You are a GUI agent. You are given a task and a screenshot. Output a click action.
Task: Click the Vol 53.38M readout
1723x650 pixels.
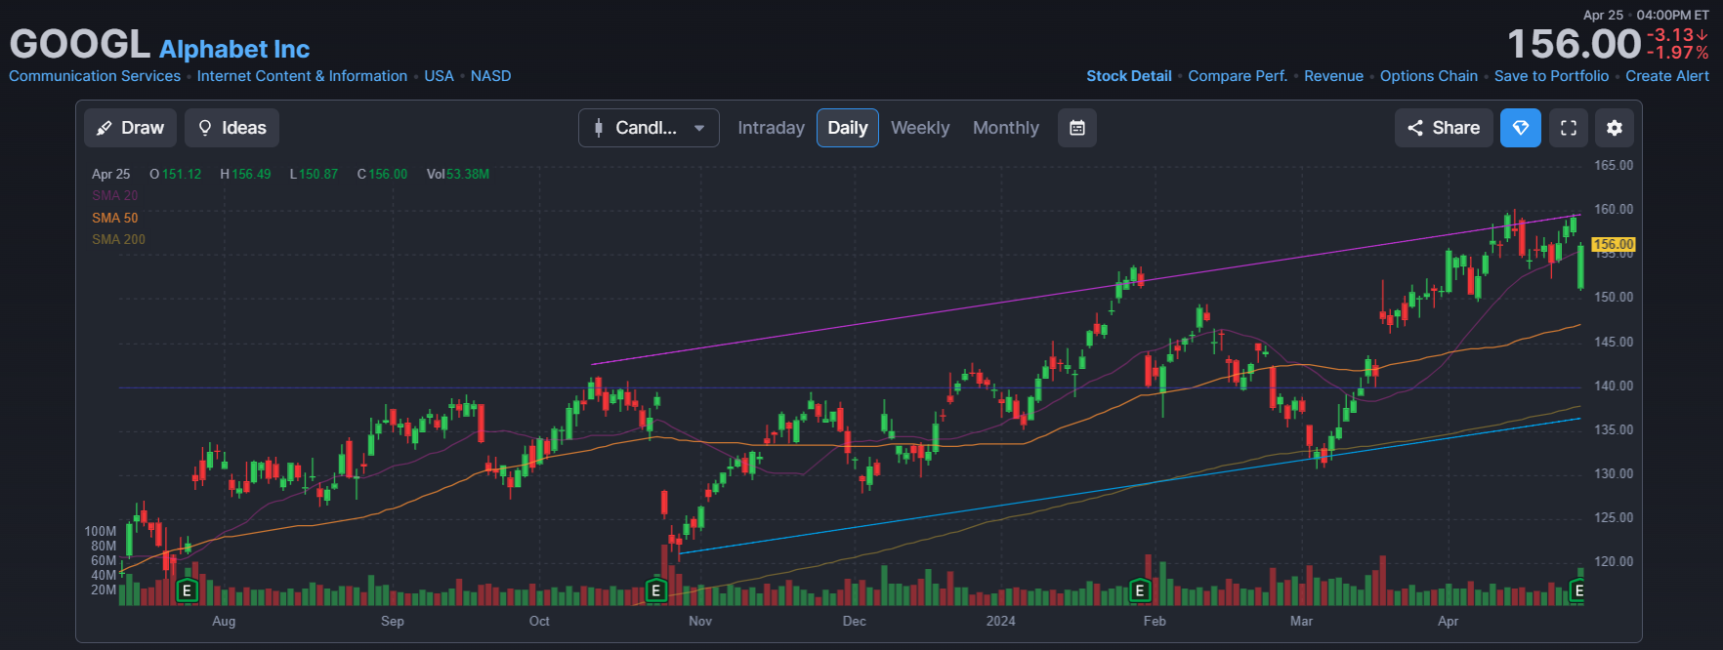pyautogui.click(x=458, y=174)
